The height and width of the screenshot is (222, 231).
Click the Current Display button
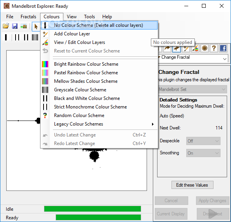tap(171, 214)
